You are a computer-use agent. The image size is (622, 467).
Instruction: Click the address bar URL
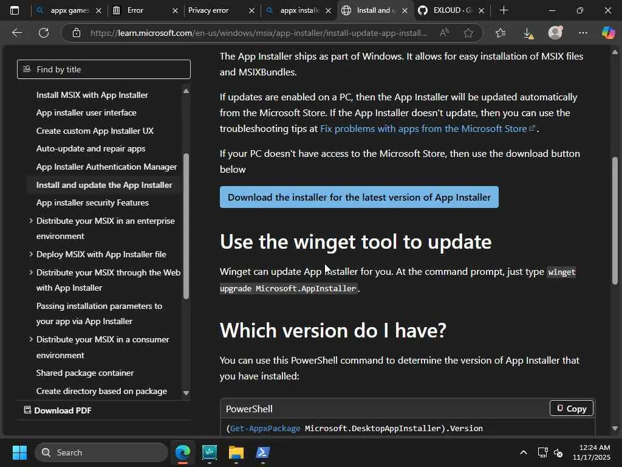coord(259,33)
